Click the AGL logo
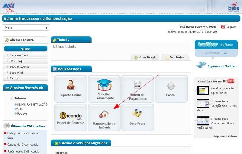The width and height of the screenshot is (242, 154). [x=9, y=7]
